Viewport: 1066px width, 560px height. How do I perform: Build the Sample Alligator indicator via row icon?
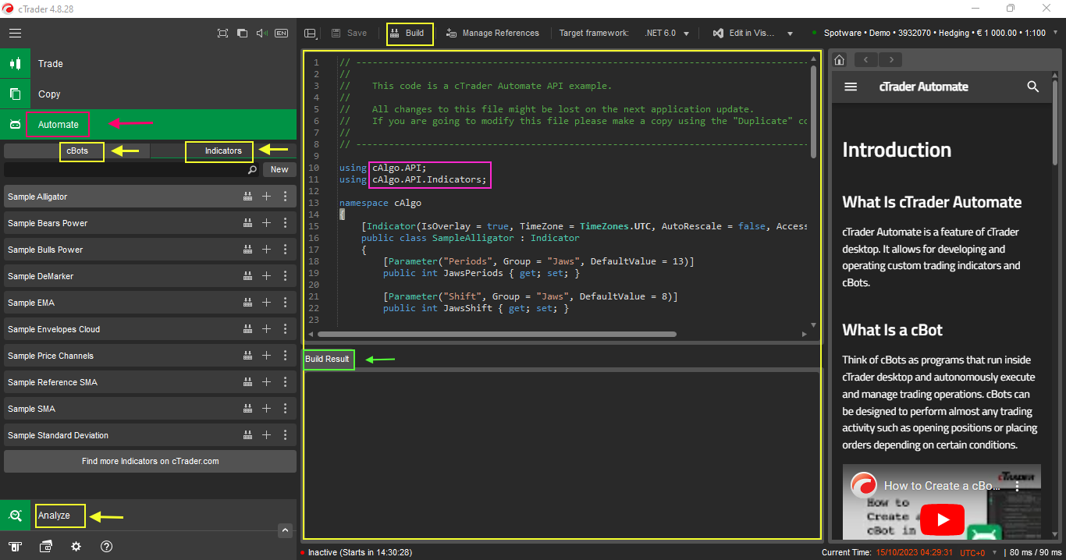(x=247, y=197)
